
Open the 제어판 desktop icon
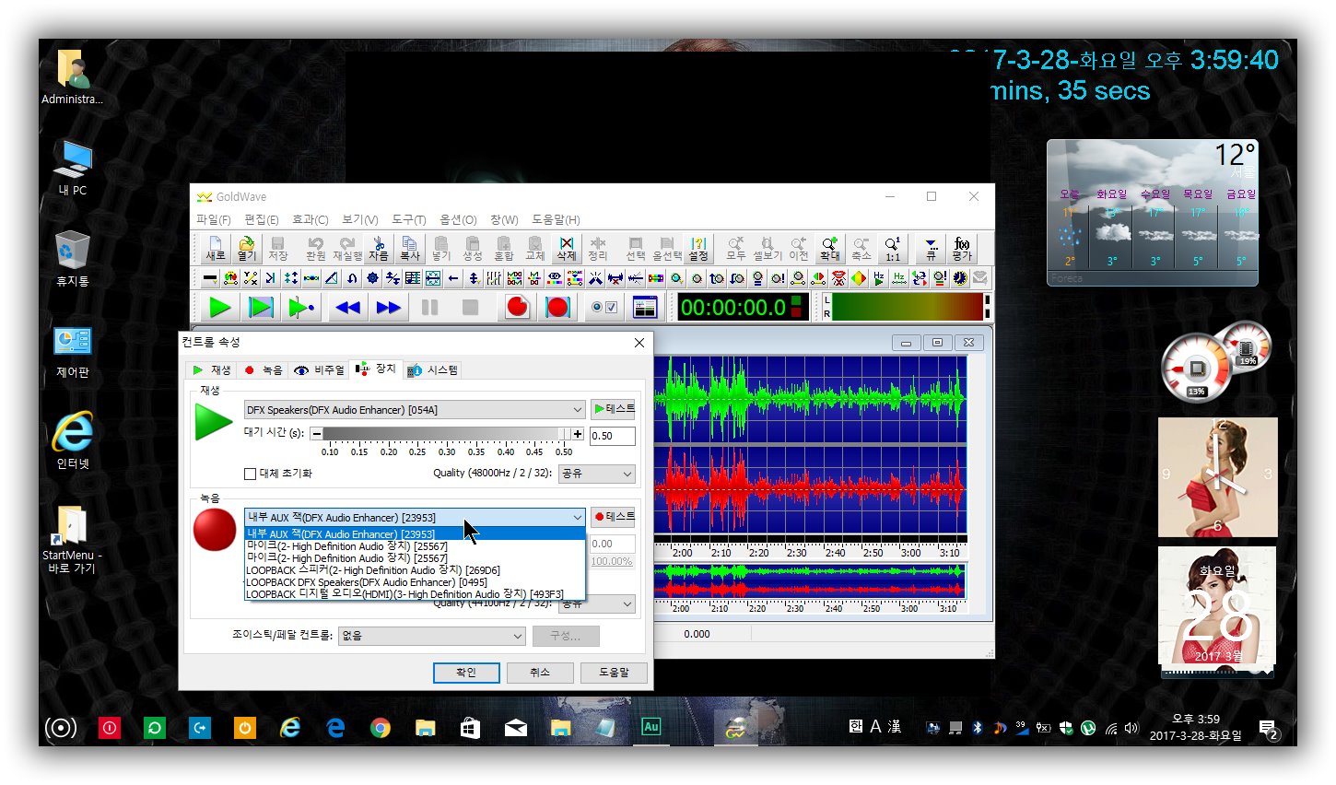[73, 352]
